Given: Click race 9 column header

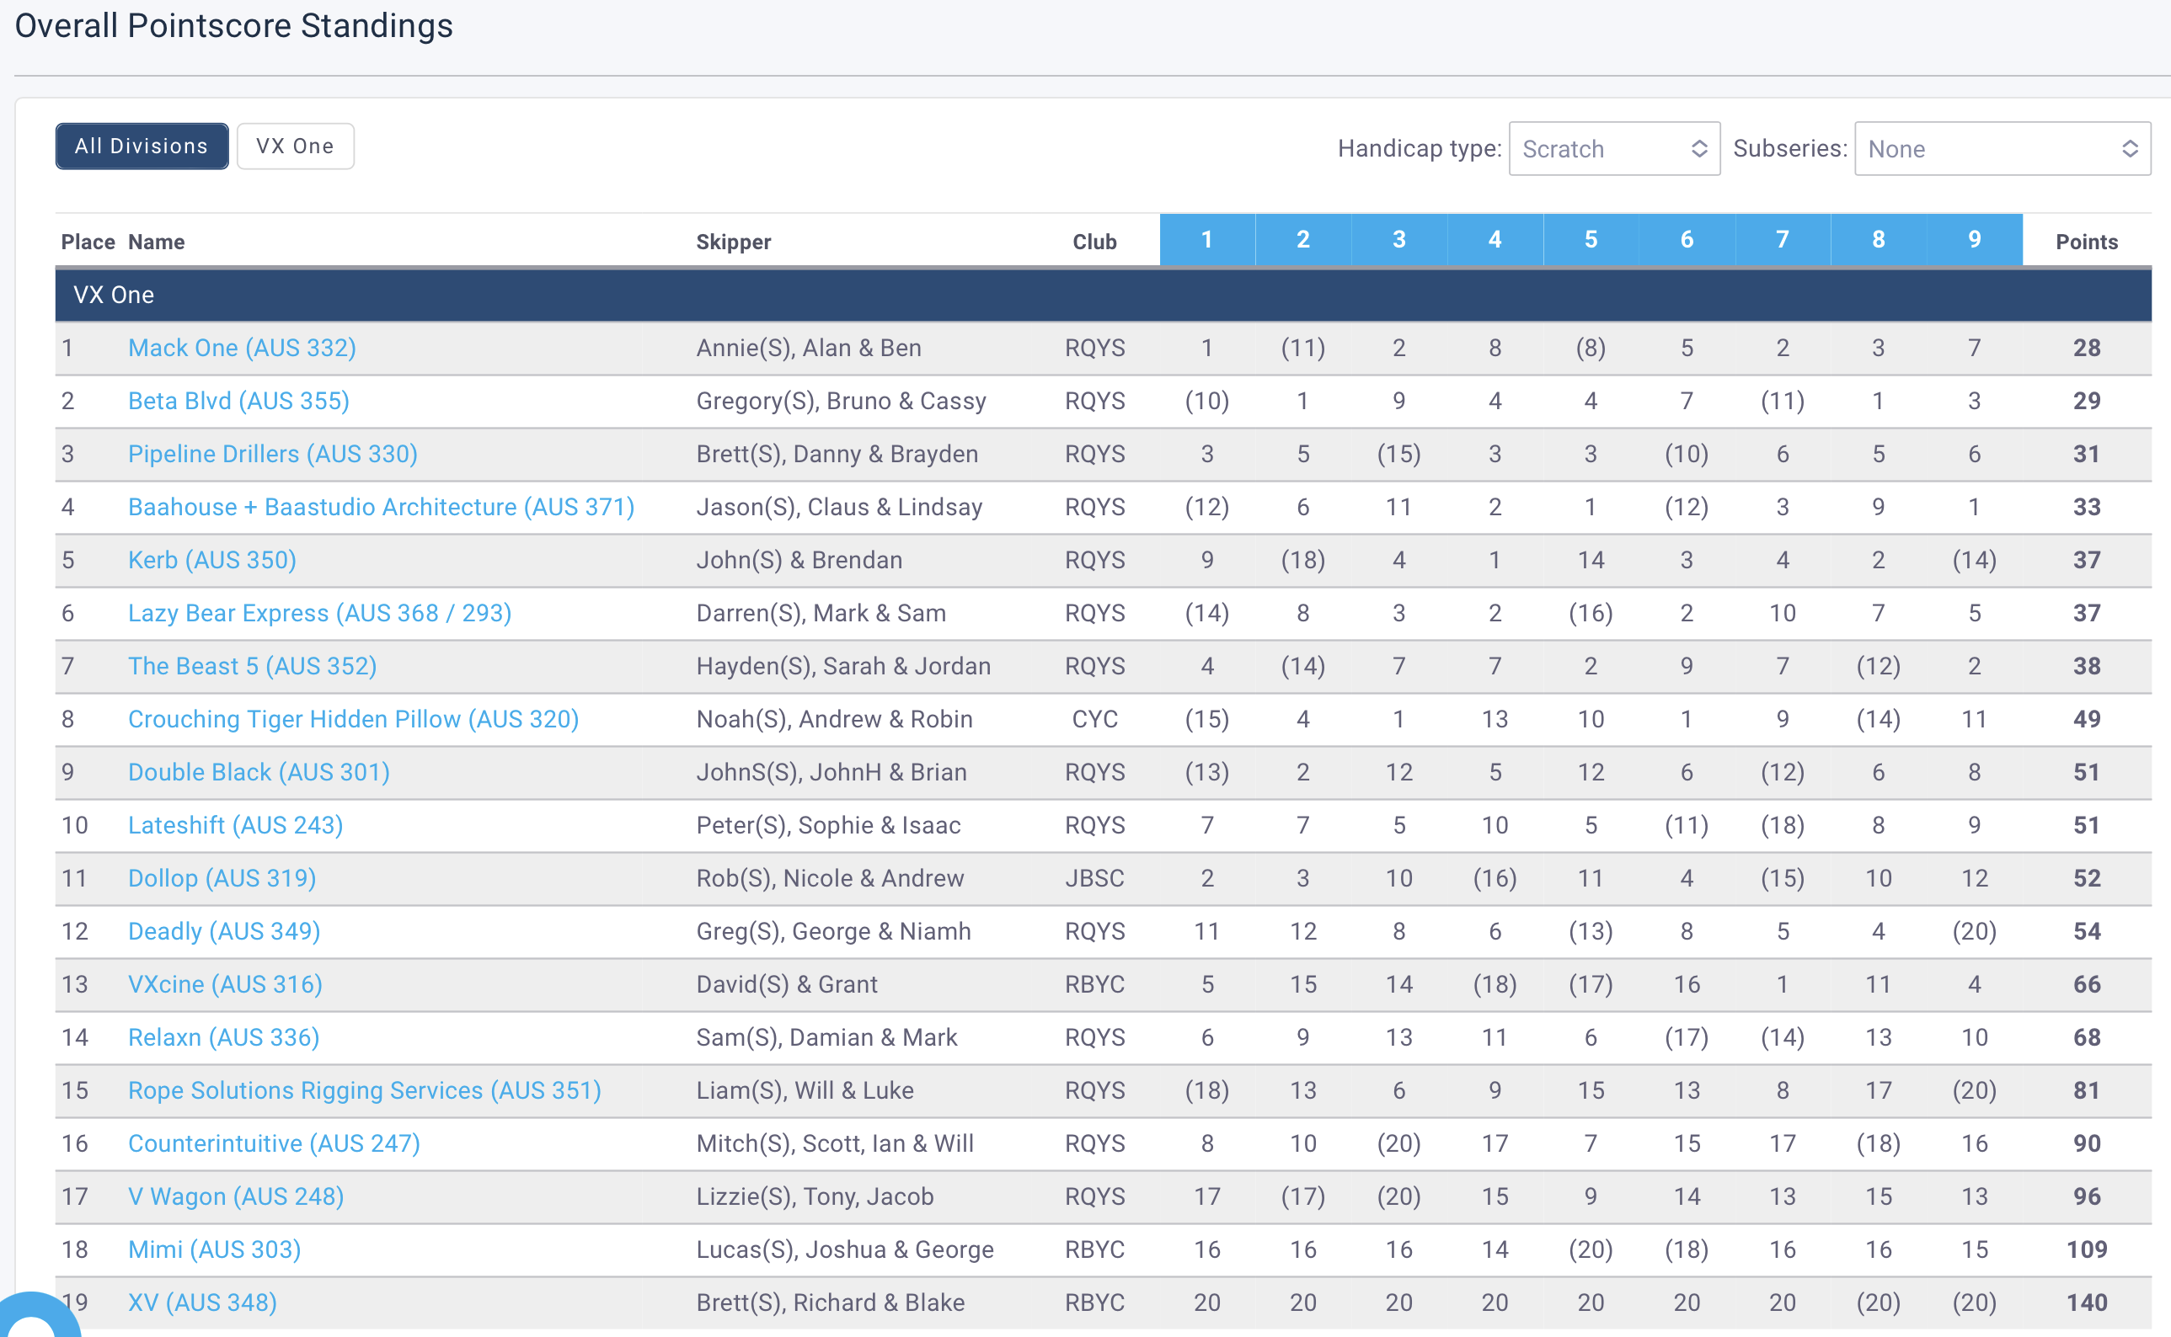Looking at the screenshot, I should [1974, 240].
